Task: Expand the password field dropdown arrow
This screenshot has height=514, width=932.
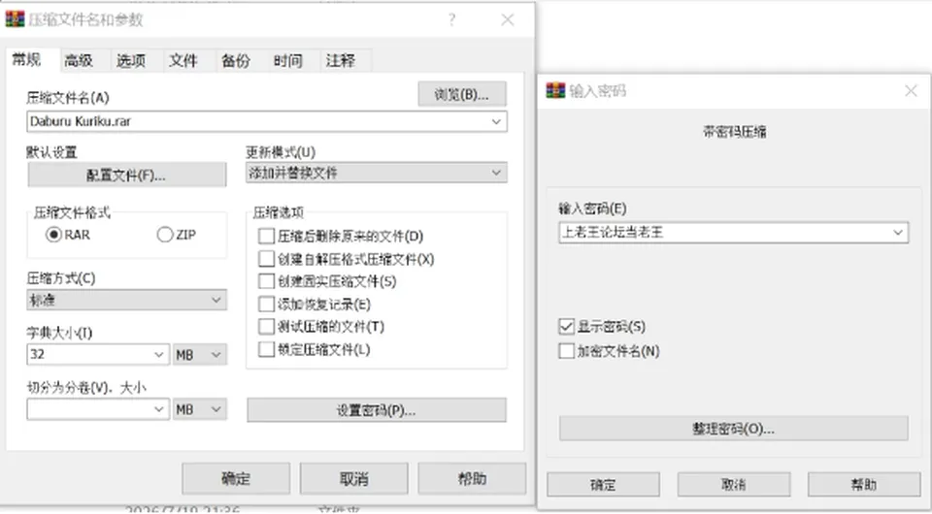Action: point(898,233)
